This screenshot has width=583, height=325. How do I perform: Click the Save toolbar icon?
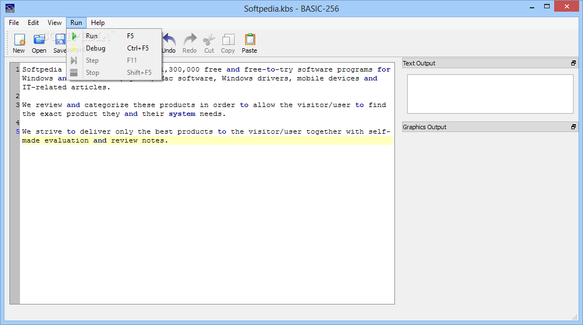[x=60, y=39]
